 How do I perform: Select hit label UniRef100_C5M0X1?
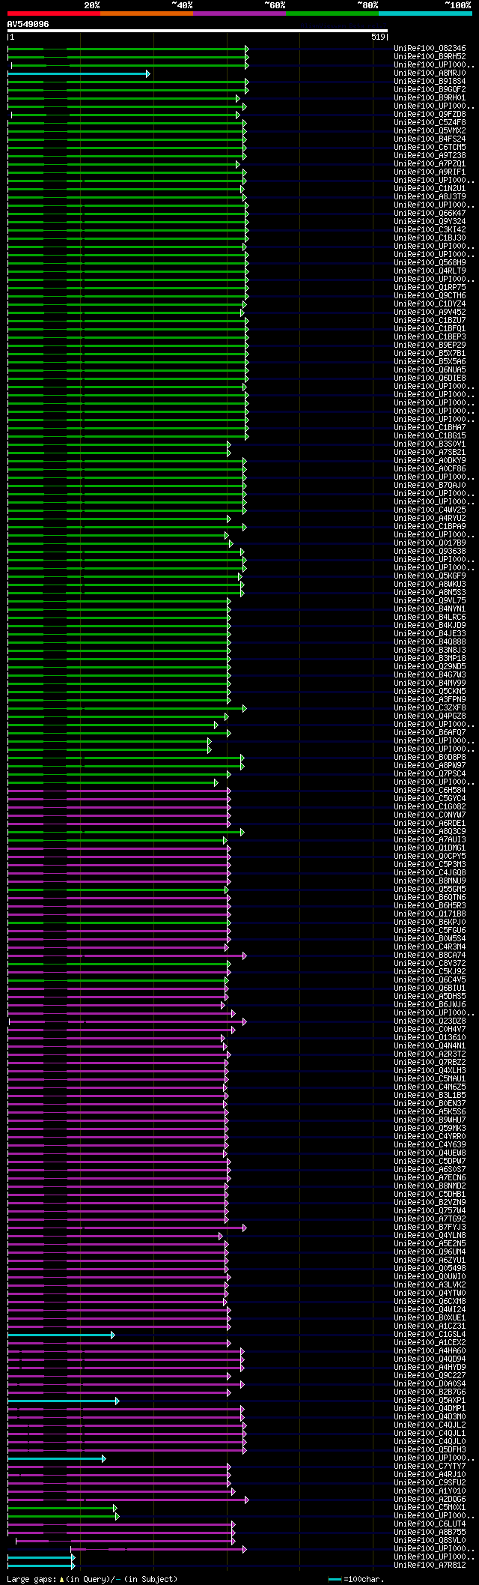point(430,1508)
